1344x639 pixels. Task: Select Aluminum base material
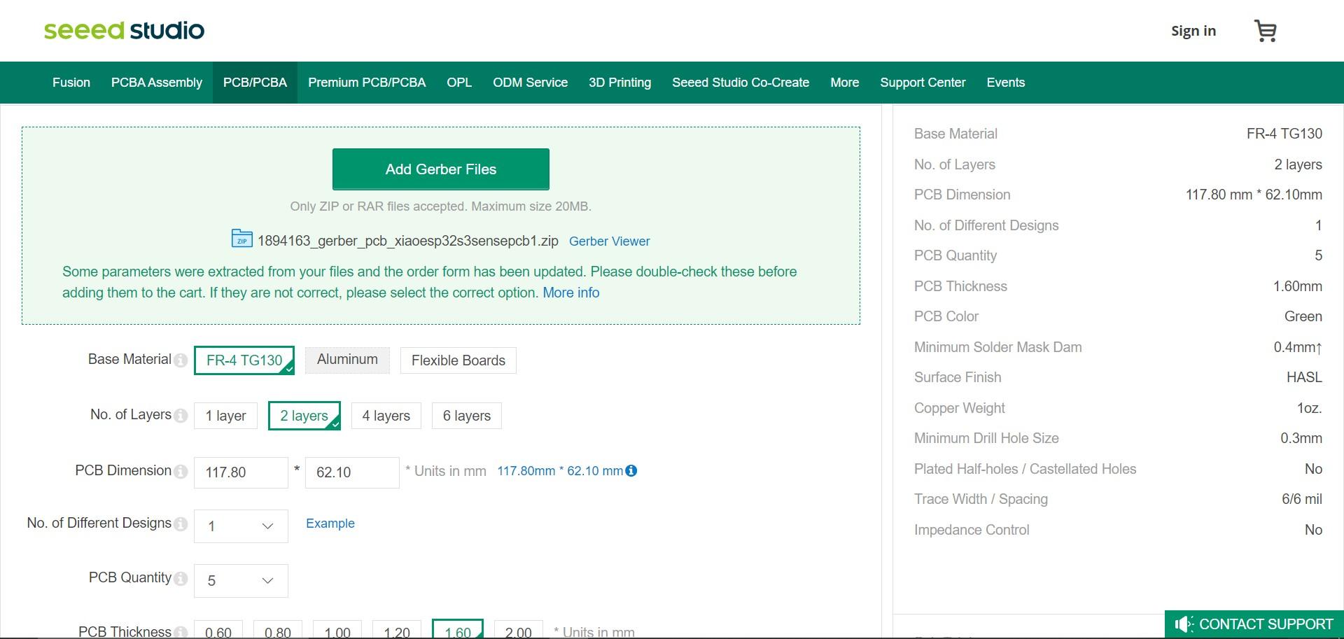[x=347, y=360]
